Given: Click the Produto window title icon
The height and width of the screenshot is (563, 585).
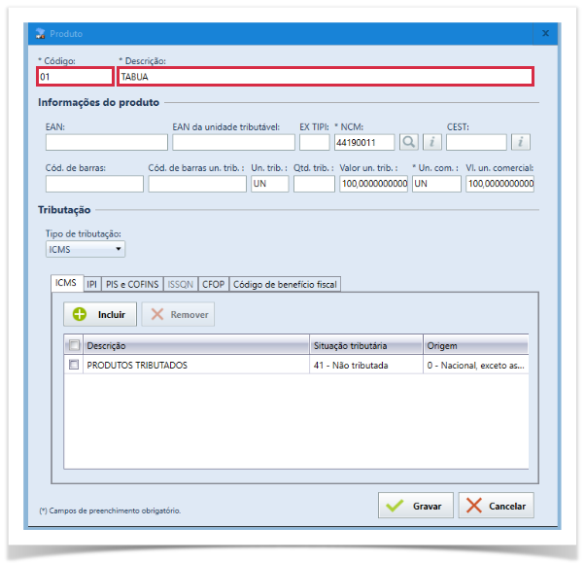Looking at the screenshot, I should [x=40, y=34].
